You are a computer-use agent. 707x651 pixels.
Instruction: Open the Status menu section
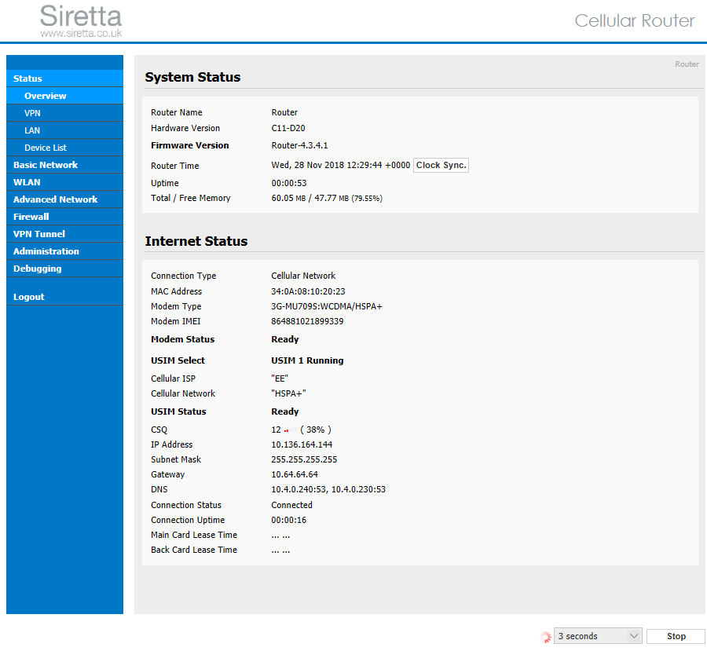(64, 79)
